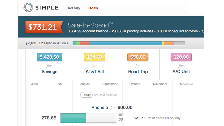Image resolution: width=224 pixels, height=126 pixels.
Task: Select the Road Trip goal amount
Action: click(138, 57)
